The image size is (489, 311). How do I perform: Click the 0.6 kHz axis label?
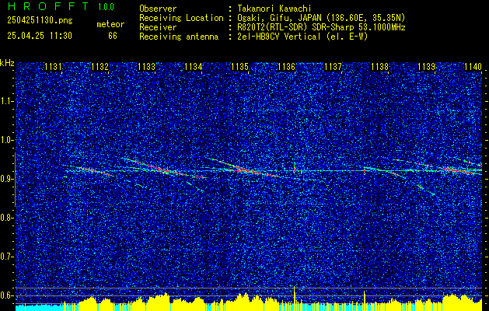pos(6,295)
